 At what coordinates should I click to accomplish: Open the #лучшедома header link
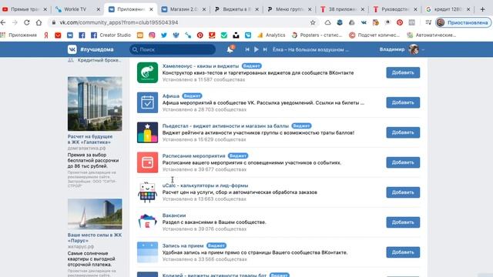click(x=97, y=49)
